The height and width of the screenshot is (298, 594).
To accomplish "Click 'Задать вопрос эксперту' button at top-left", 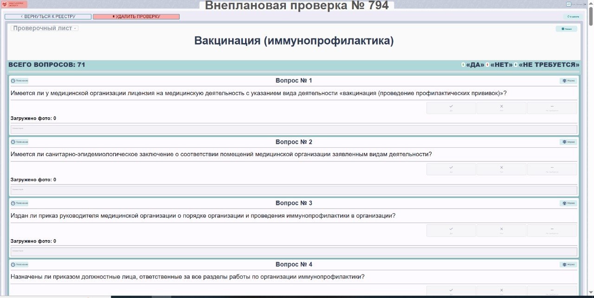I will (14, 4).
